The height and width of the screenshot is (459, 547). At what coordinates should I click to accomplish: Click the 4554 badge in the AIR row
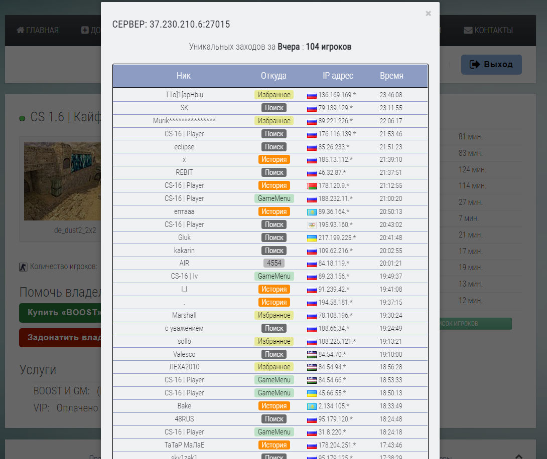(x=274, y=263)
